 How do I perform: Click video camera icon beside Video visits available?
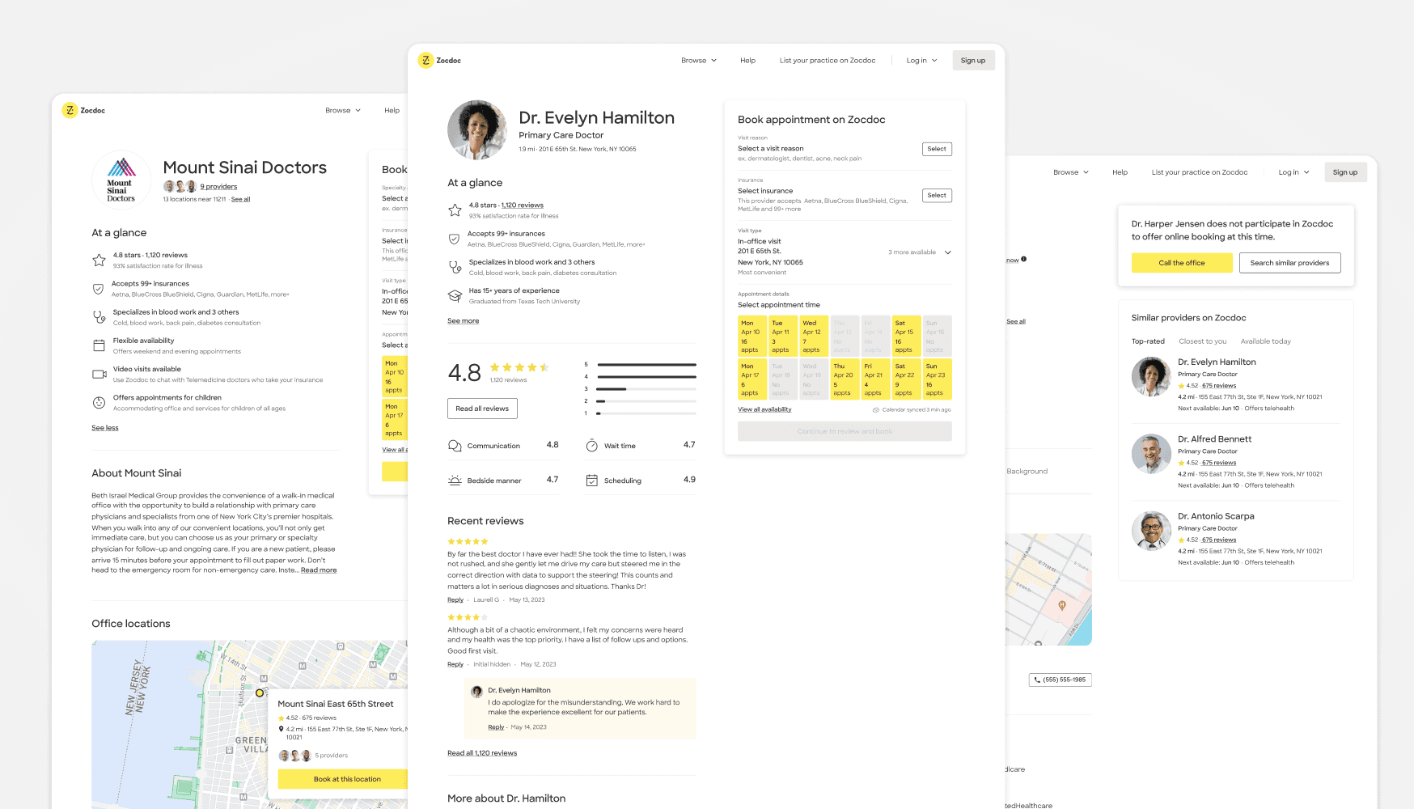tap(99, 374)
